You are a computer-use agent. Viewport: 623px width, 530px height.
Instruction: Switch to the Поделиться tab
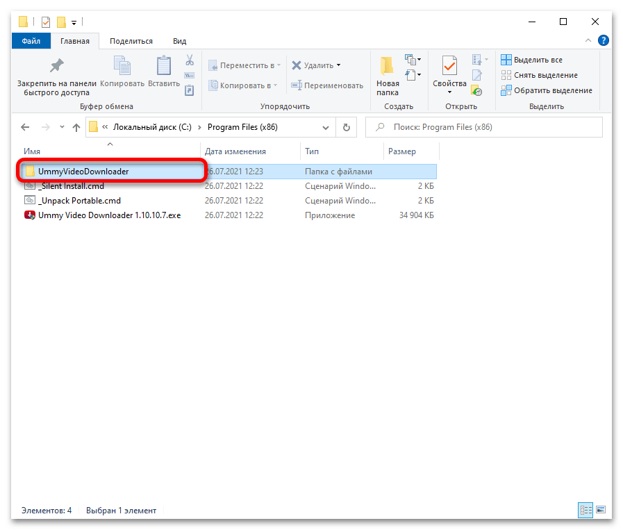(131, 41)
